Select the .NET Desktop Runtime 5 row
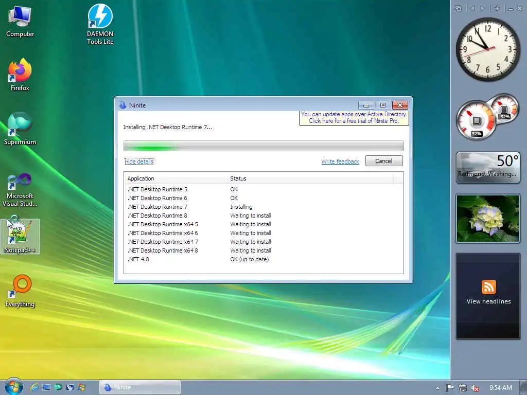Image resolution: width=527 pixels, height=395 pixels. point(263,189)
